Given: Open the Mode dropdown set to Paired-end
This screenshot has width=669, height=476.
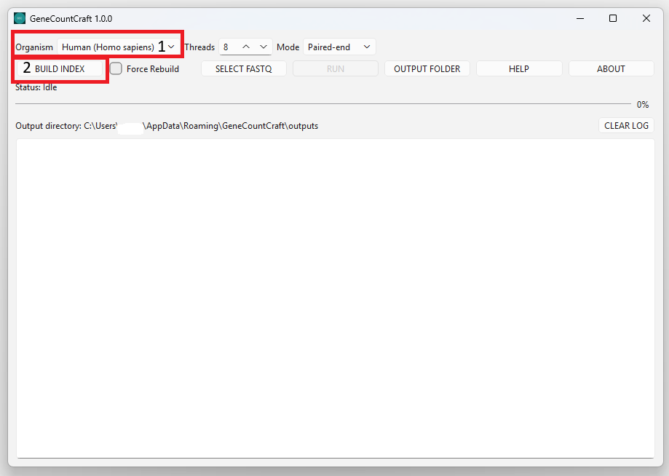Looking at the screenshot, I should (339, 47).
